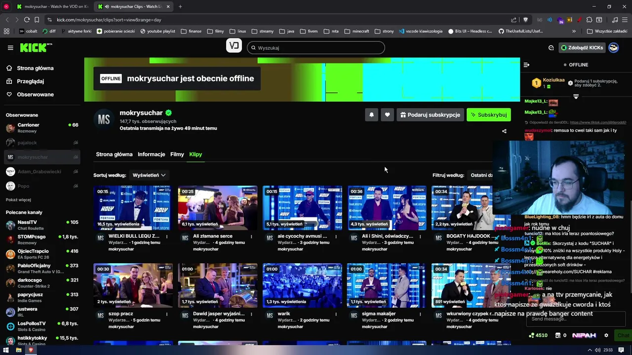
Task: Click the heart follow icon on channel
Action: coord(387,115)
